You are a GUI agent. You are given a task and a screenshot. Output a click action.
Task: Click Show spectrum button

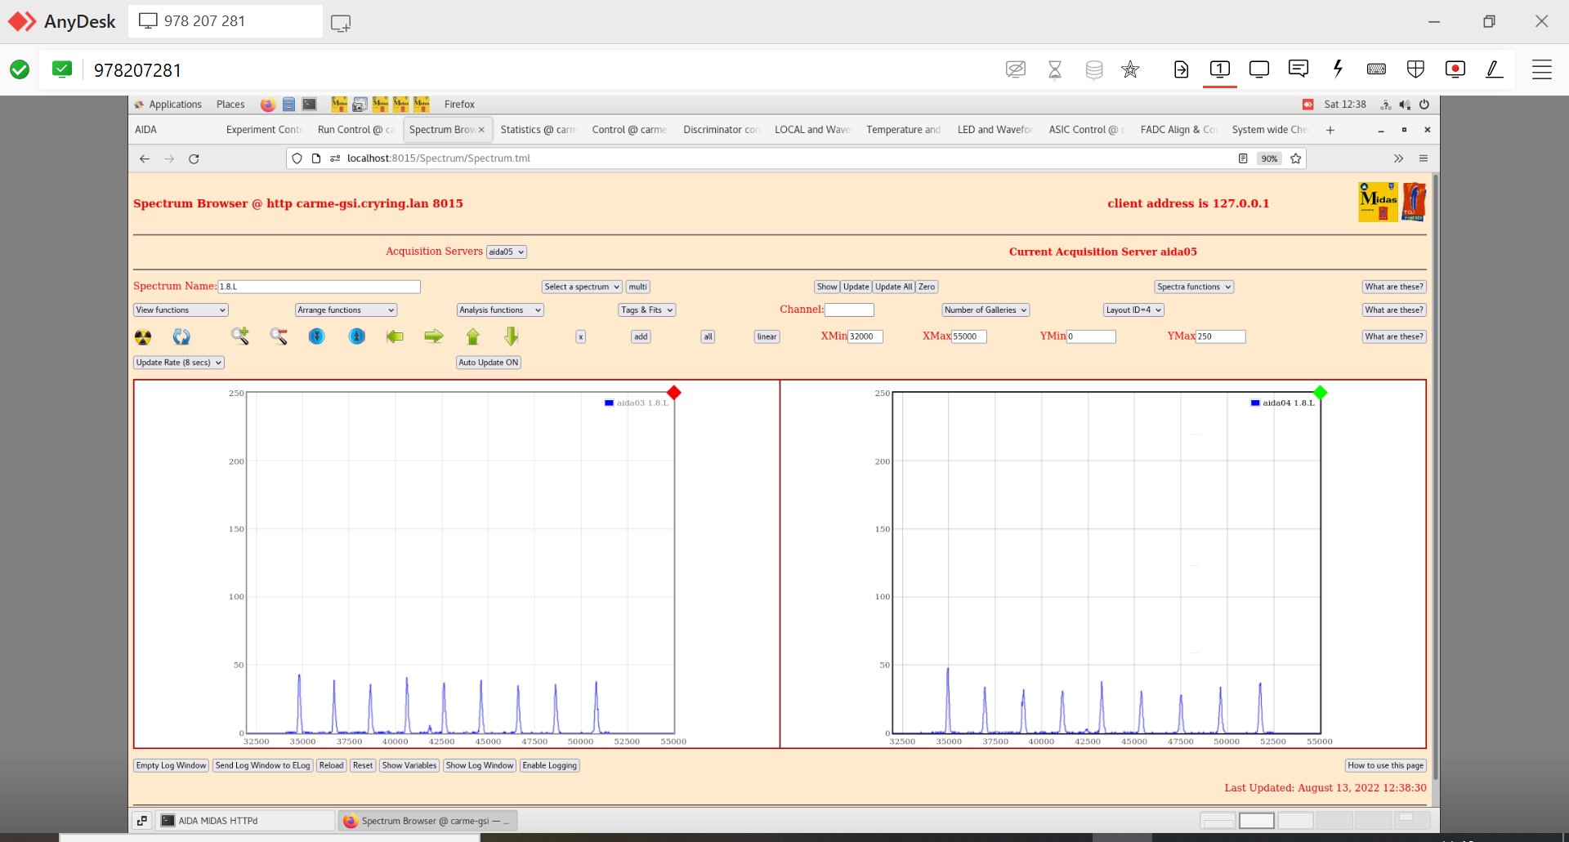(827, 287)
